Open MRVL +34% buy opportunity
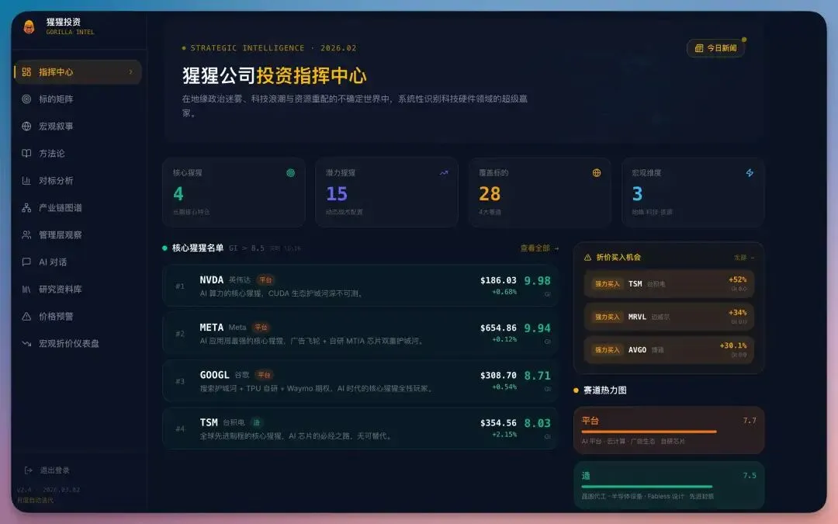Viewport: 838px width, 524px height. [669, 317]
